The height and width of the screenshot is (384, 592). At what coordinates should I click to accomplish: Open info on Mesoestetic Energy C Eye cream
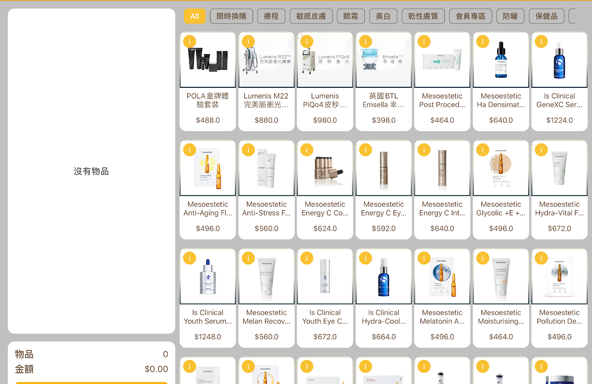[365, 150]
